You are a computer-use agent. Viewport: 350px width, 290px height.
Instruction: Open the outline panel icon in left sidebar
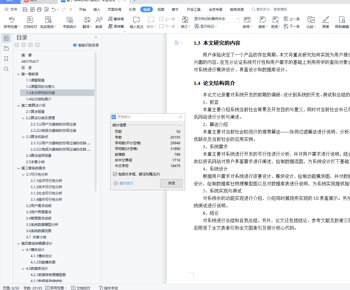click(6, 38)
